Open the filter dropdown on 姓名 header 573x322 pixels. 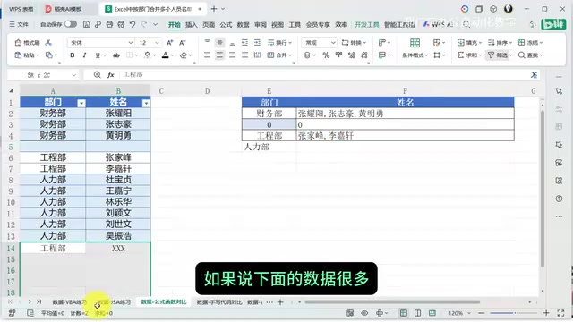coord(146,104)
